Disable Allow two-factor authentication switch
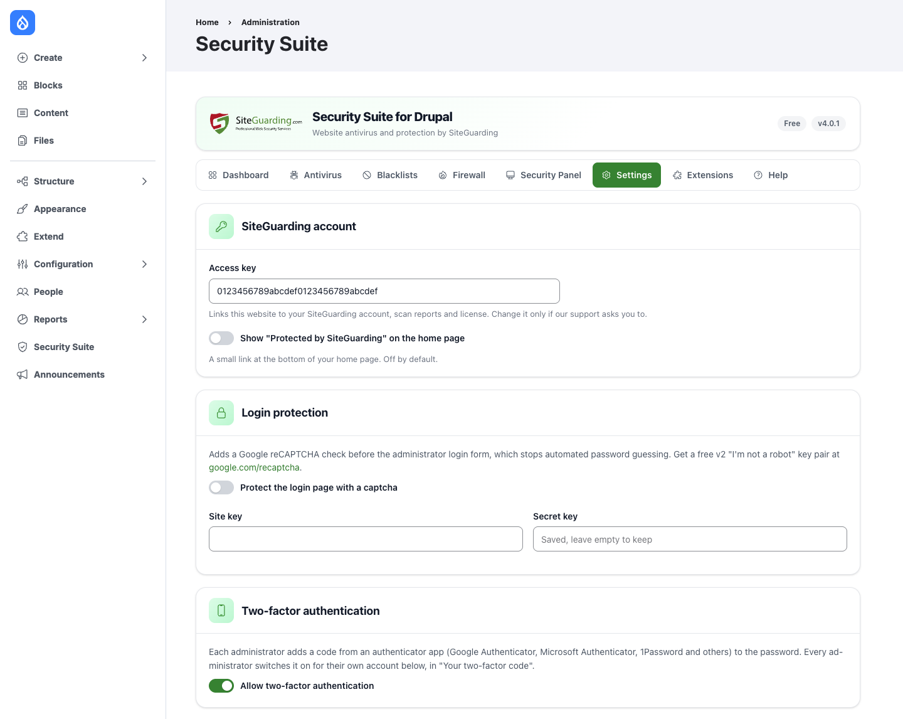Image resolution: width=903 pixels, height=719 pixels. (221, 686)
